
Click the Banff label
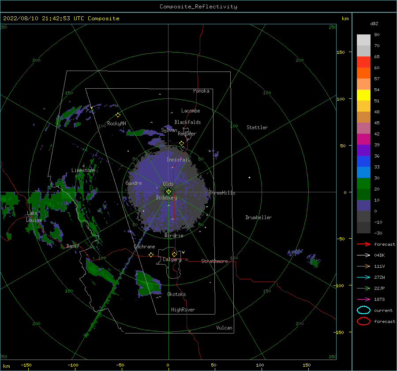pyautogui.click(x=73, y=246)
